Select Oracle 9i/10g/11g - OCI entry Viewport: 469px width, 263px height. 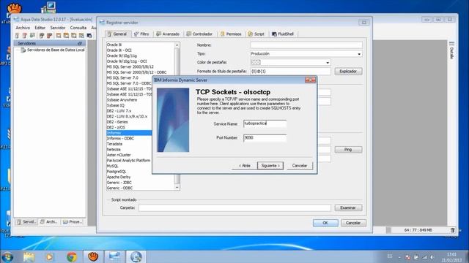pos(127,61)
